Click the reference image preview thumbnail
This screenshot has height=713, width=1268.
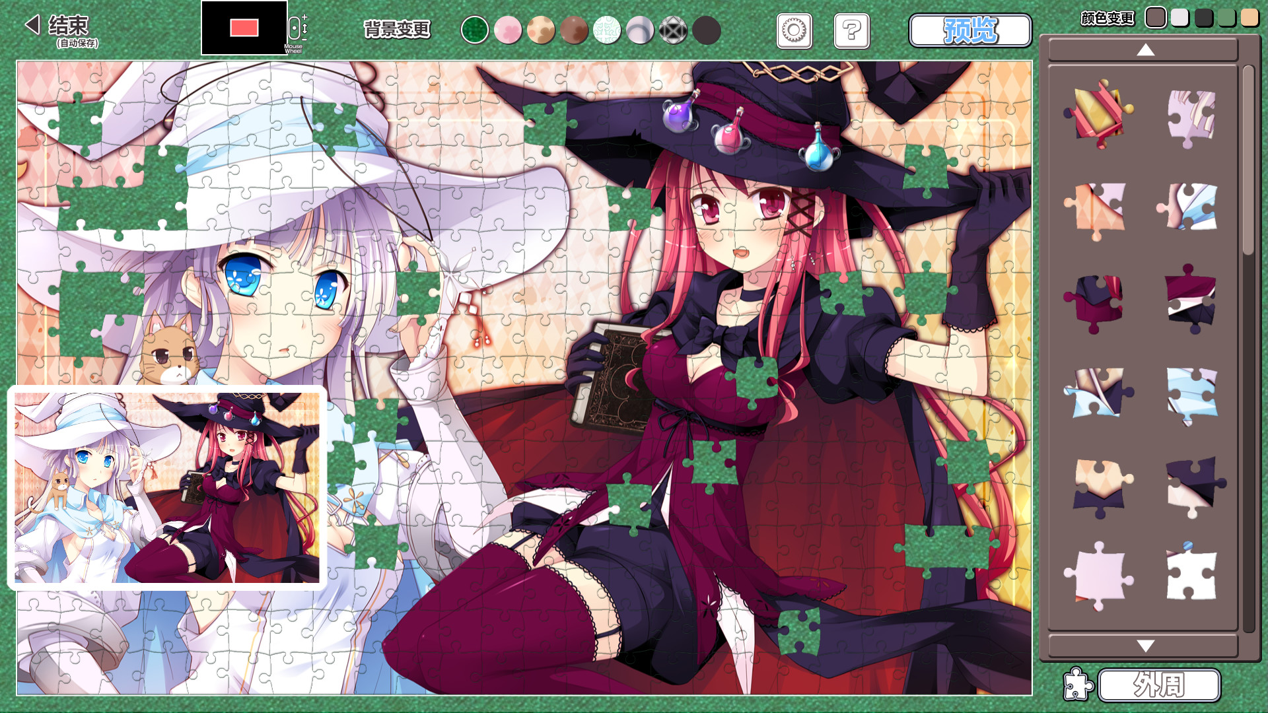166,487
